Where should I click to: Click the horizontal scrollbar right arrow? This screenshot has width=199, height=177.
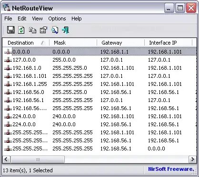pos(192,159)
